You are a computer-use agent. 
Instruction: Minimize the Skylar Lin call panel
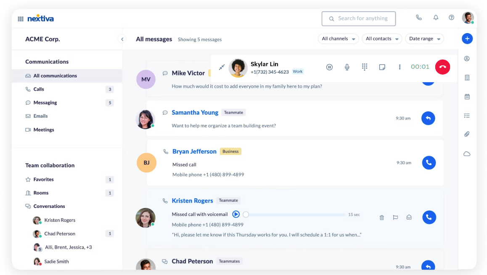(222, 67)
